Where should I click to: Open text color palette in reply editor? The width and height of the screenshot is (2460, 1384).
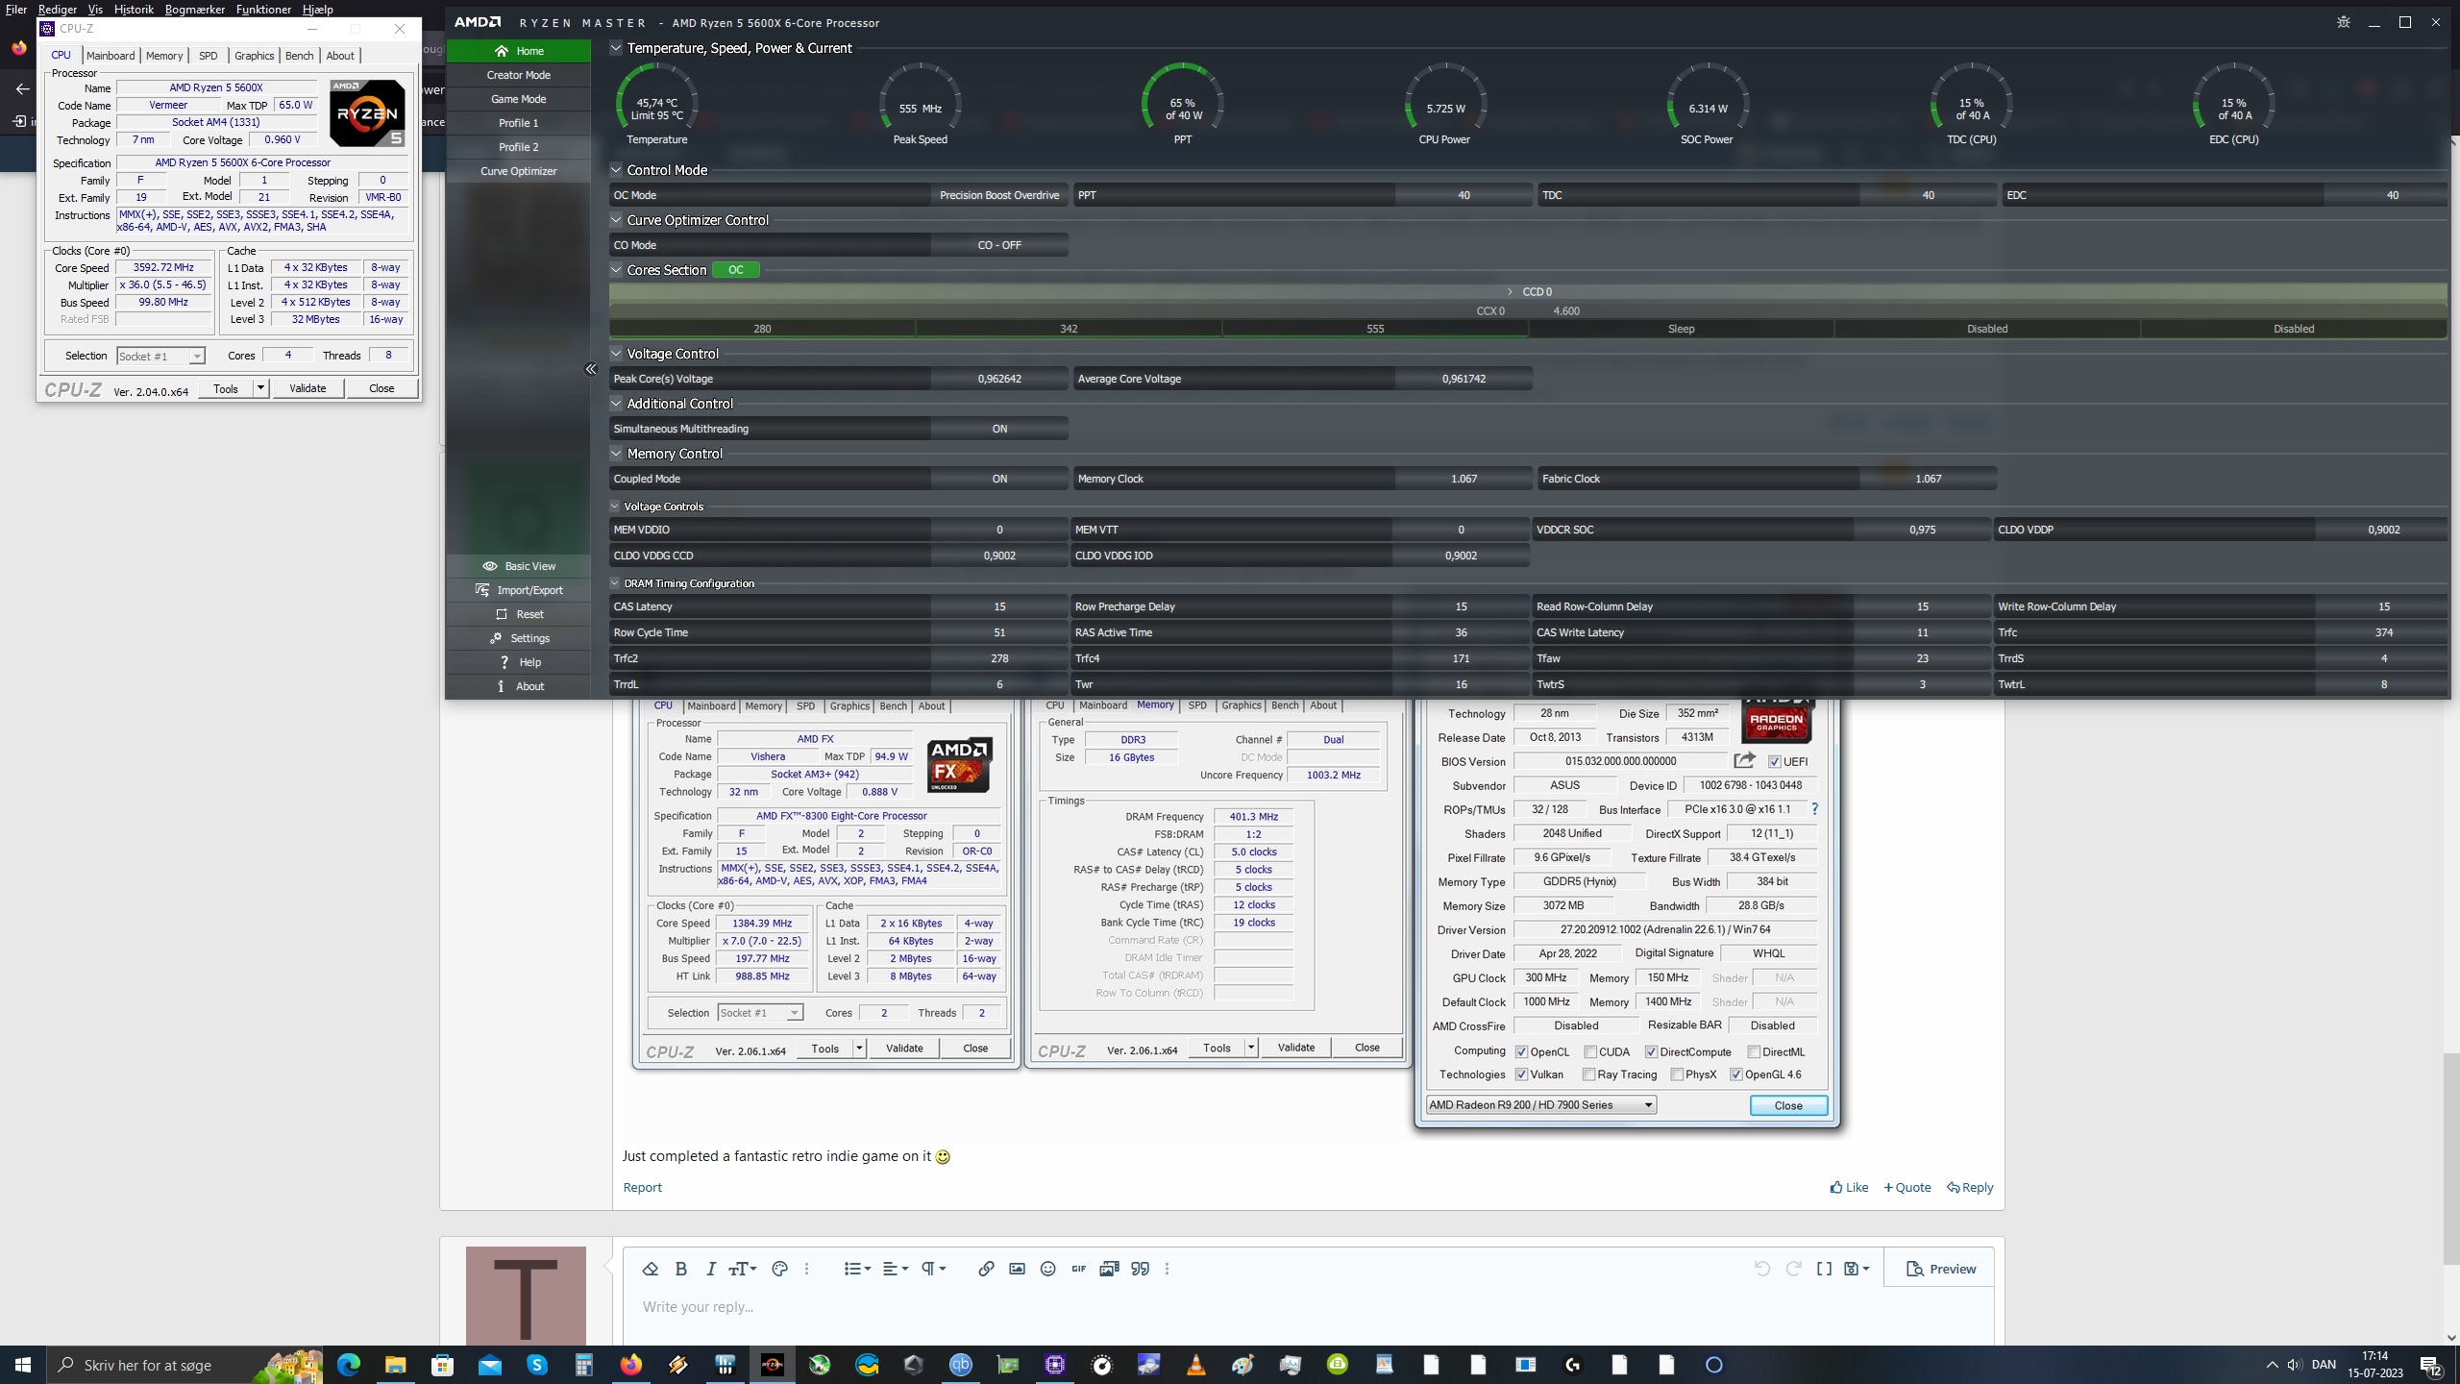[x=779, y=1269]
